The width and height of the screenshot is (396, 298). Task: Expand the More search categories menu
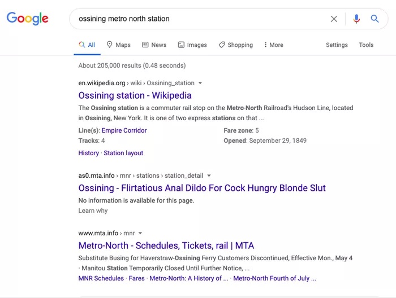(273, 45)
